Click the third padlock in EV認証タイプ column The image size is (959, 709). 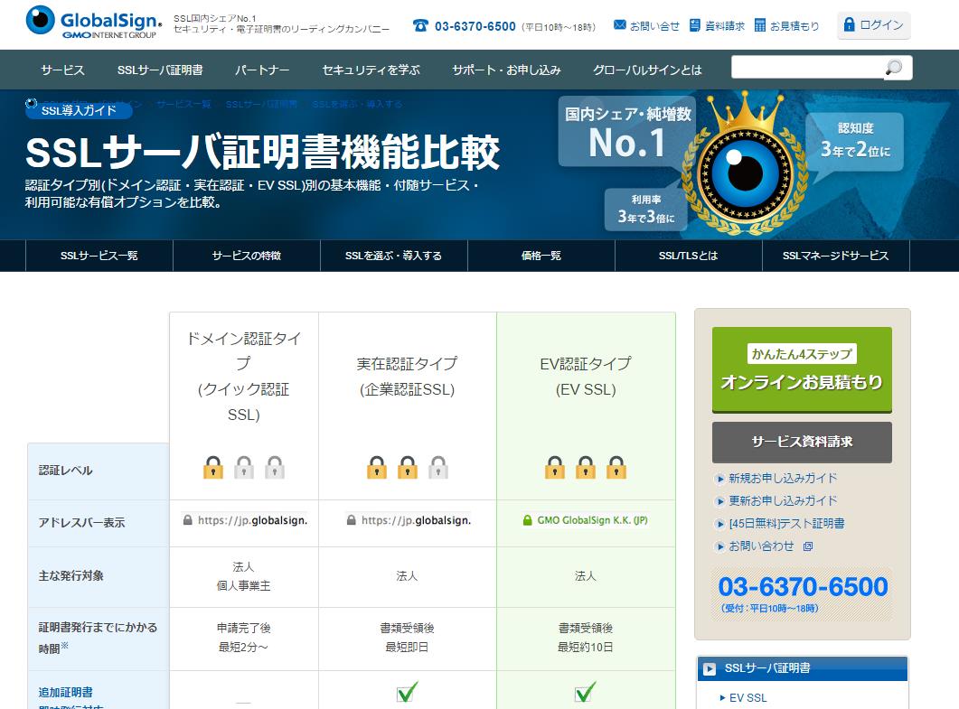(616, 468)
